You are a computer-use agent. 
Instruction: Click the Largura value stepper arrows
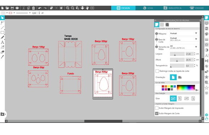coord(195,54)
